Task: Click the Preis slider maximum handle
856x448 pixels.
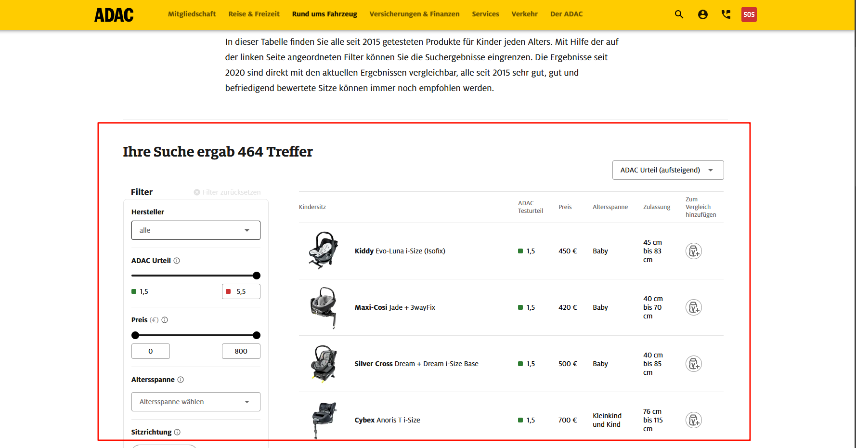Action: pyautogui.click(x=257, y=335)
